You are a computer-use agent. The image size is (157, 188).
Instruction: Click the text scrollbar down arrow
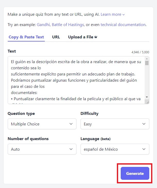click(x=147, y=97)
